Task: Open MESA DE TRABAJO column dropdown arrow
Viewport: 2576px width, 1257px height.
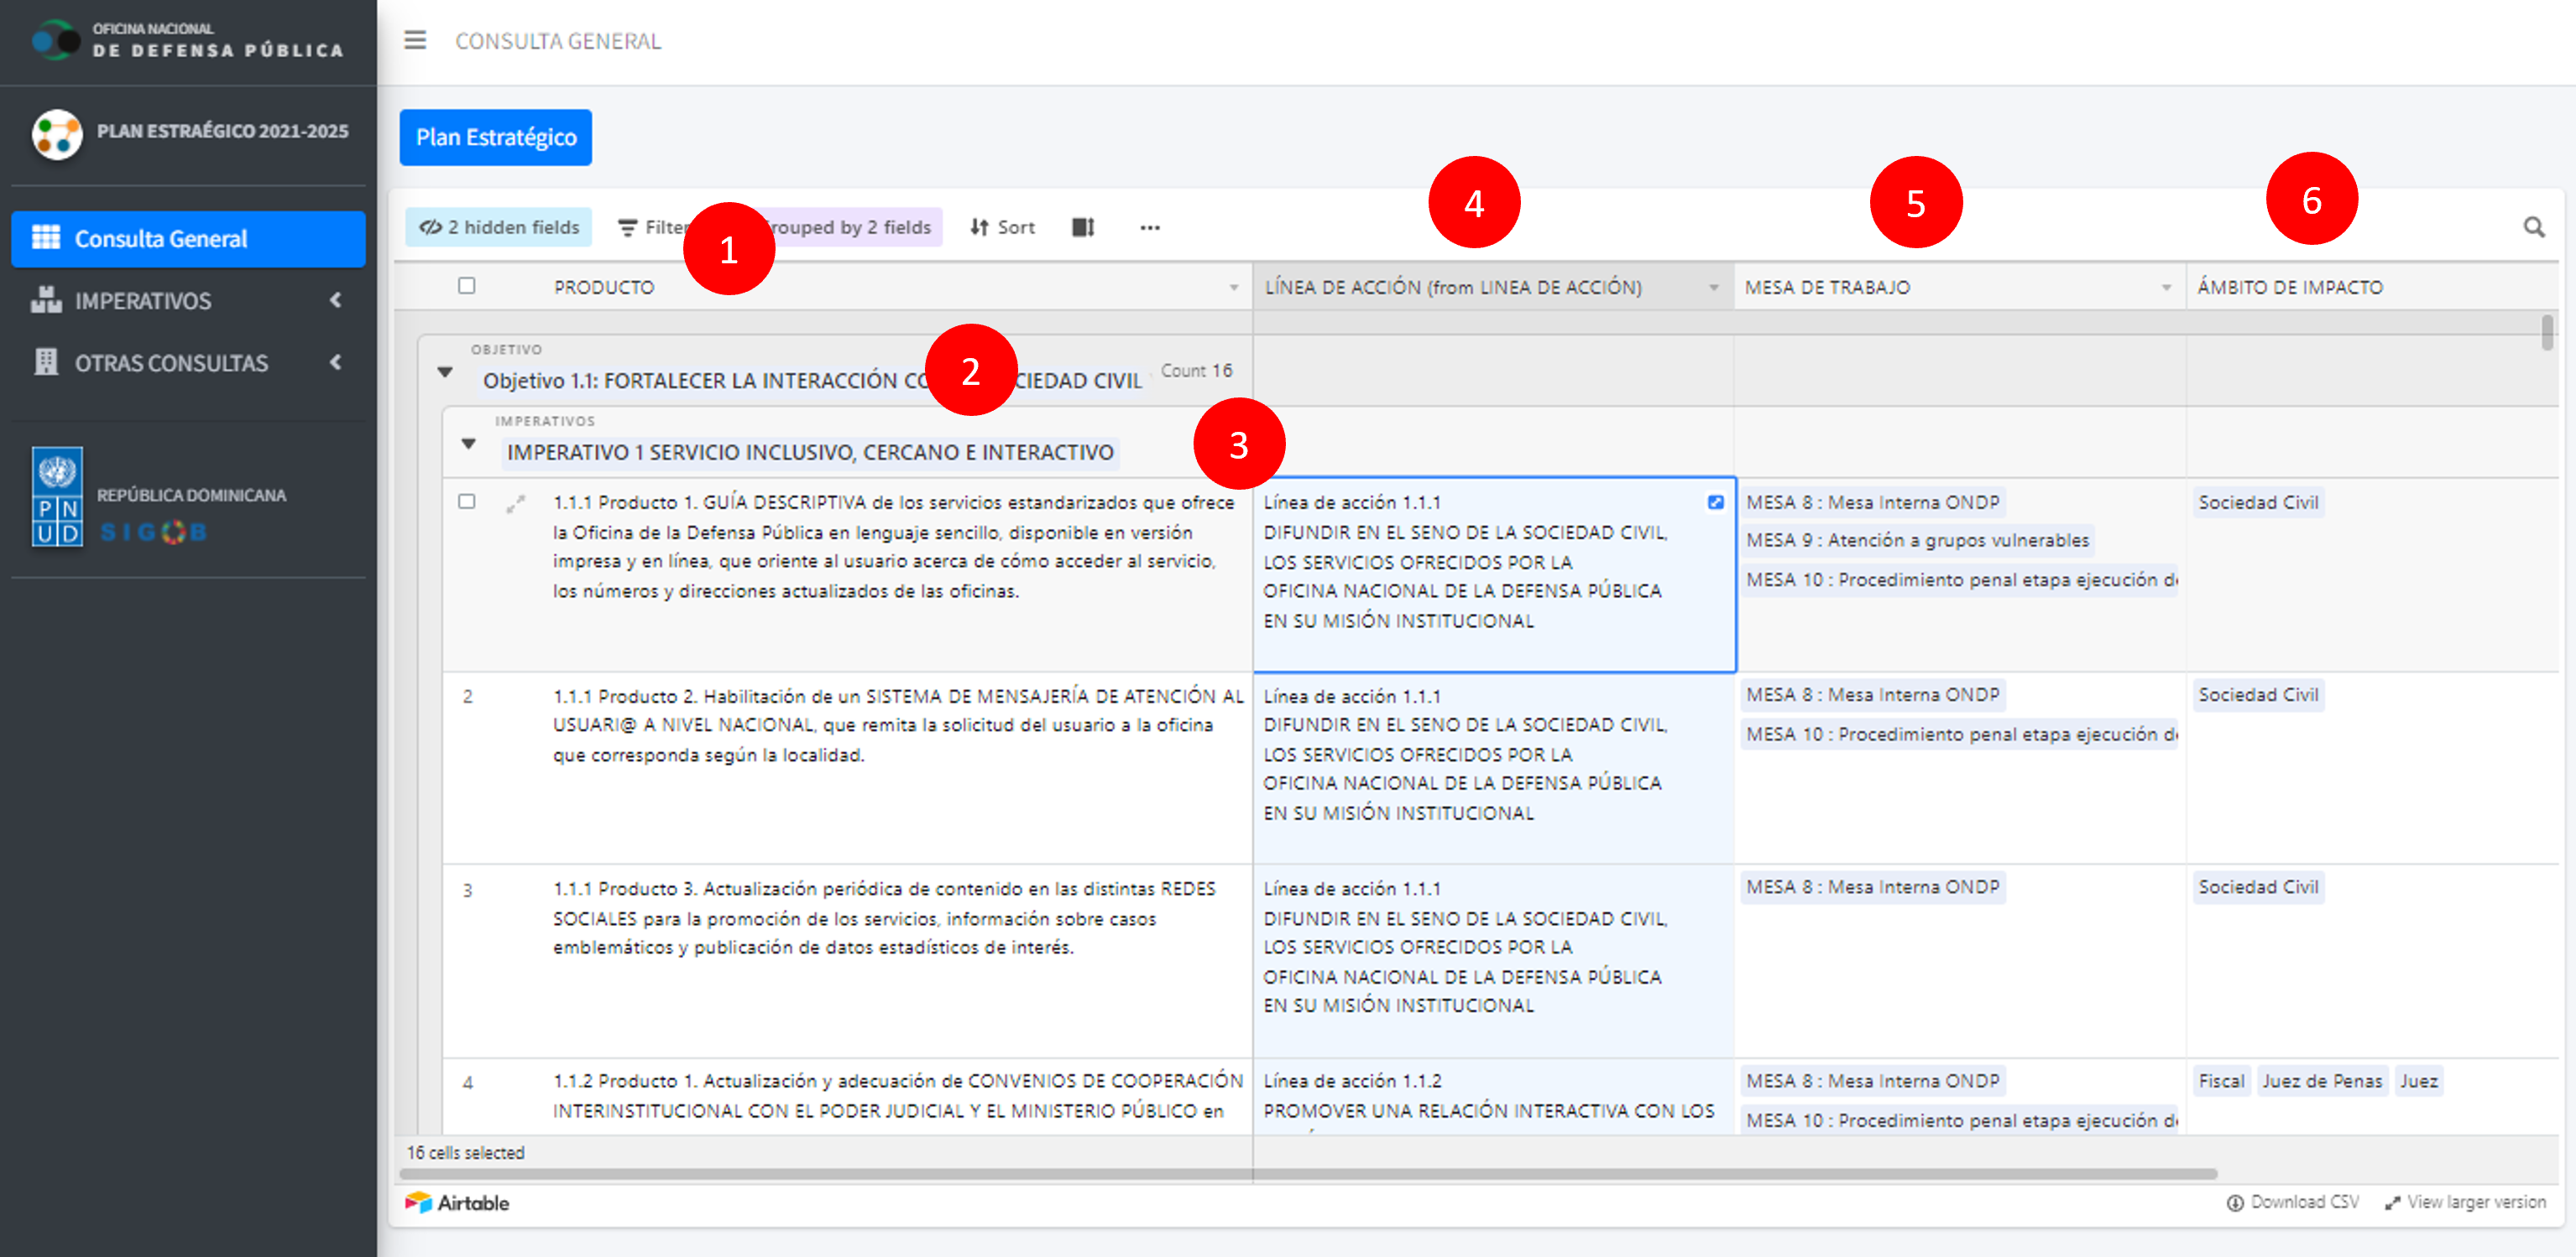Action: (2166, 288)
